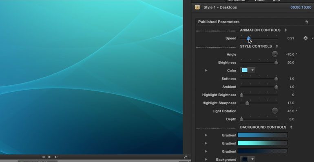Click the Speed slider handle
Image resolution: width=314 pixels, height=162 pixels.
pos(248,38)
